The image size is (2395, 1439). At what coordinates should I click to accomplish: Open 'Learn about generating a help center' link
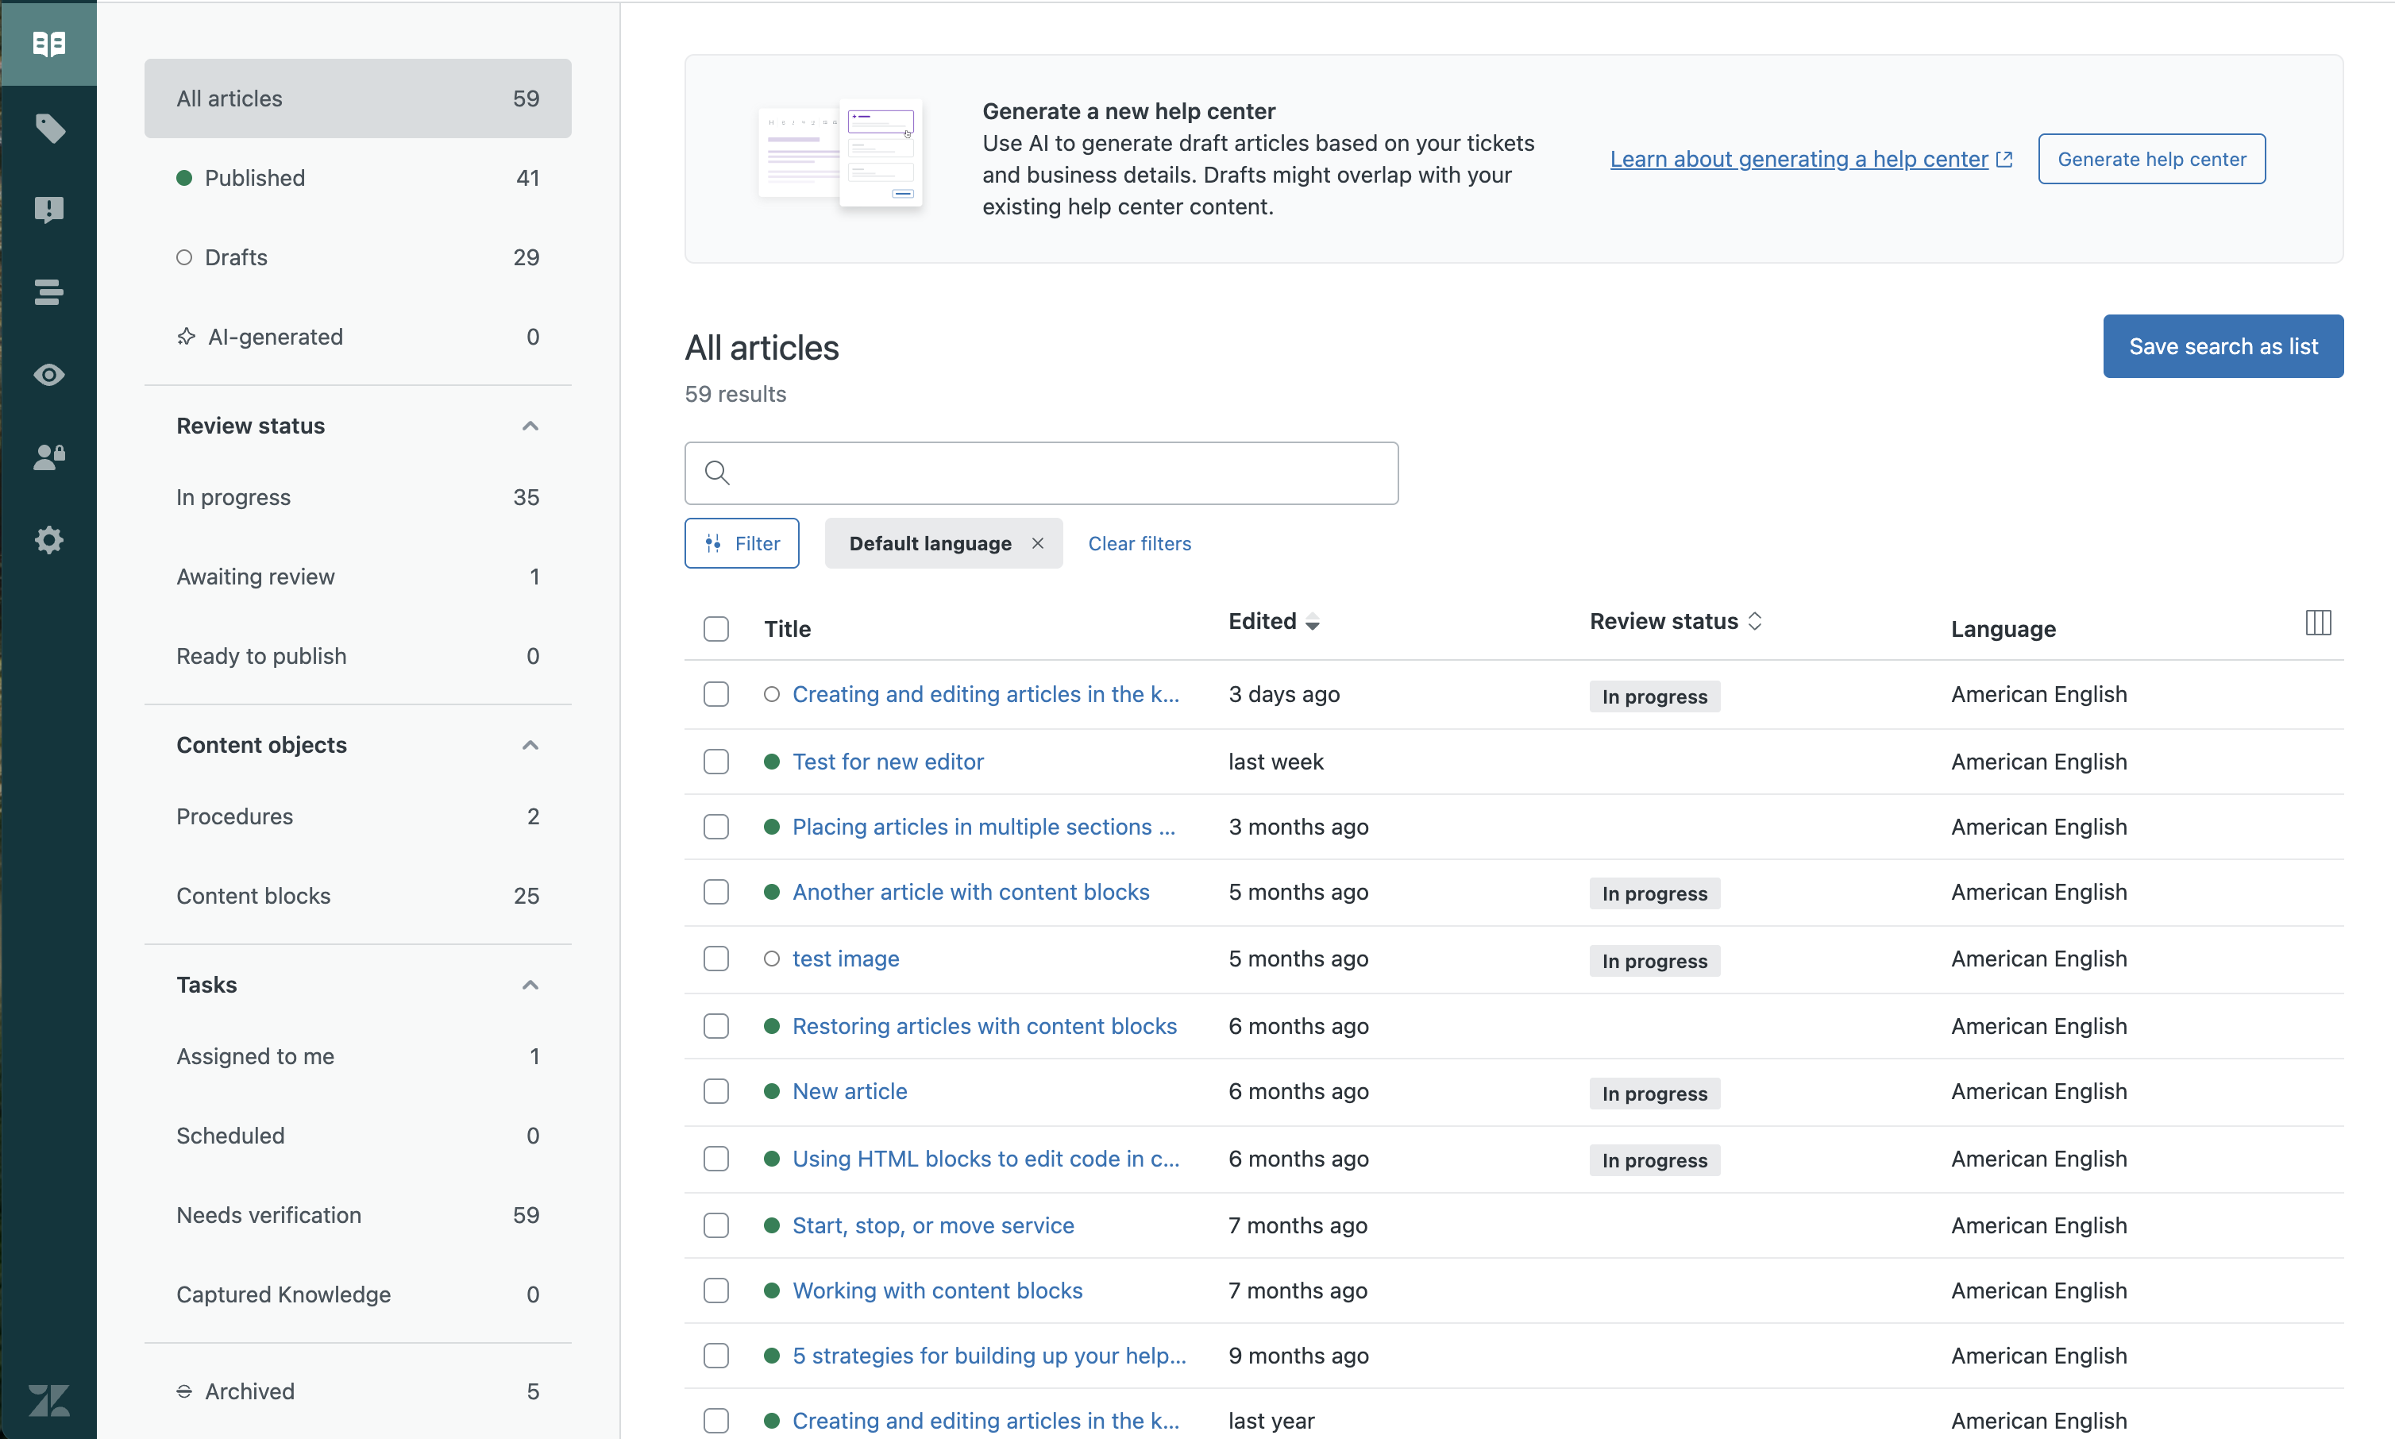pyautogui.click(x=1798, y=158)
